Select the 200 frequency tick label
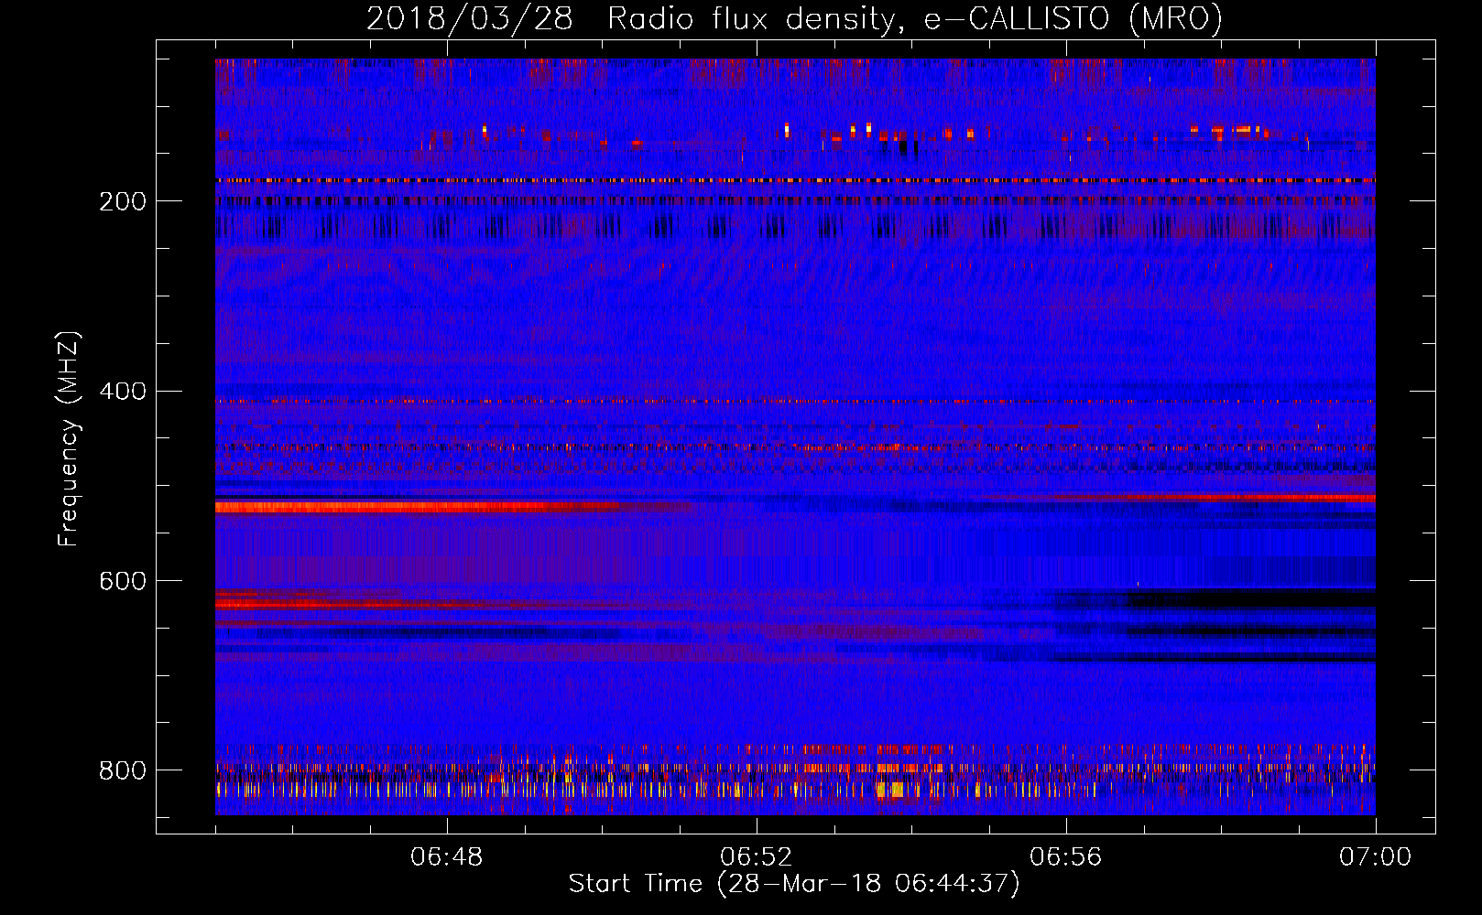Viewport: 1482px width, 915px height. tap(123, 201)
